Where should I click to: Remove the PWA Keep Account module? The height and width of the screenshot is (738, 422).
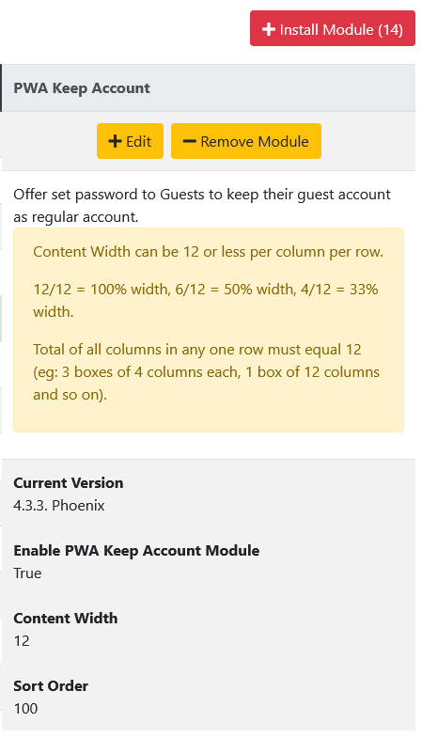246,141
